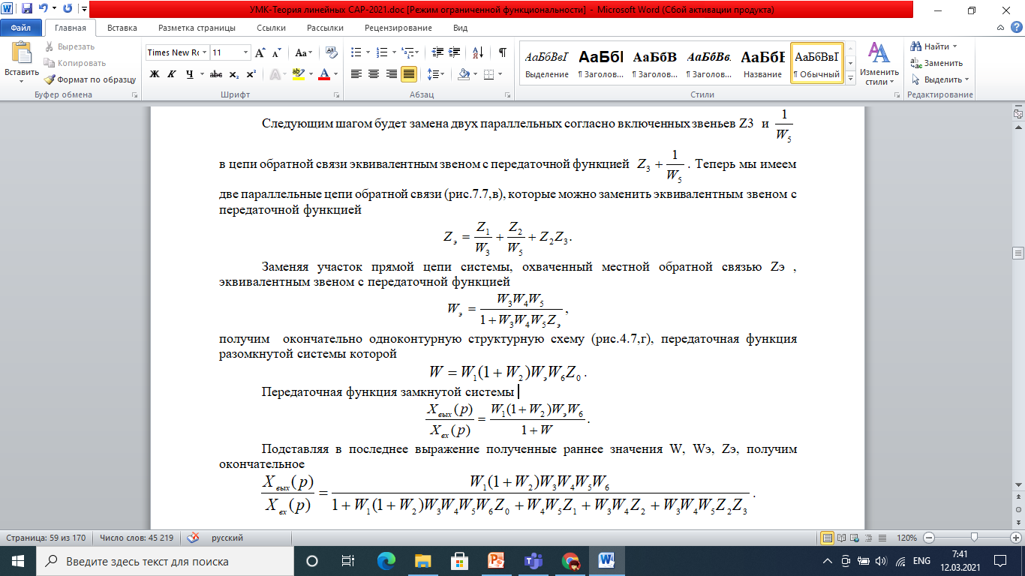Open underline style dropdown arrow
Image resolution: width=1025 pixels, height=576 pixels.
pyautogui.click(x=201, y=74)
